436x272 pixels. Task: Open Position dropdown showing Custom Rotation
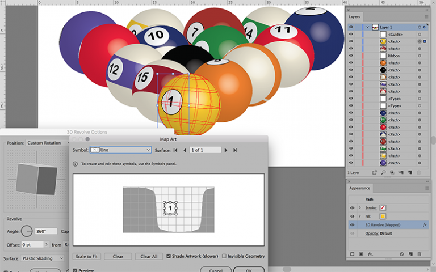pos(47,143)
